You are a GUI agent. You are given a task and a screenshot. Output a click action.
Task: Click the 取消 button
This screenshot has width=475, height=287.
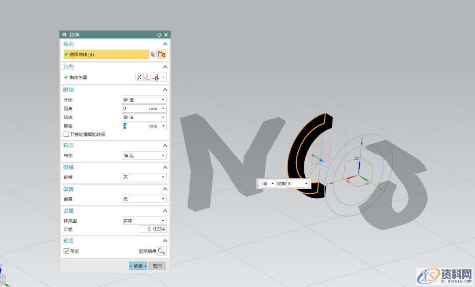[157, 266]
